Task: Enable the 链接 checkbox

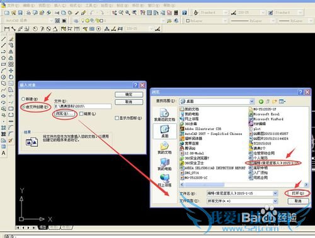Action: (81, 114)
